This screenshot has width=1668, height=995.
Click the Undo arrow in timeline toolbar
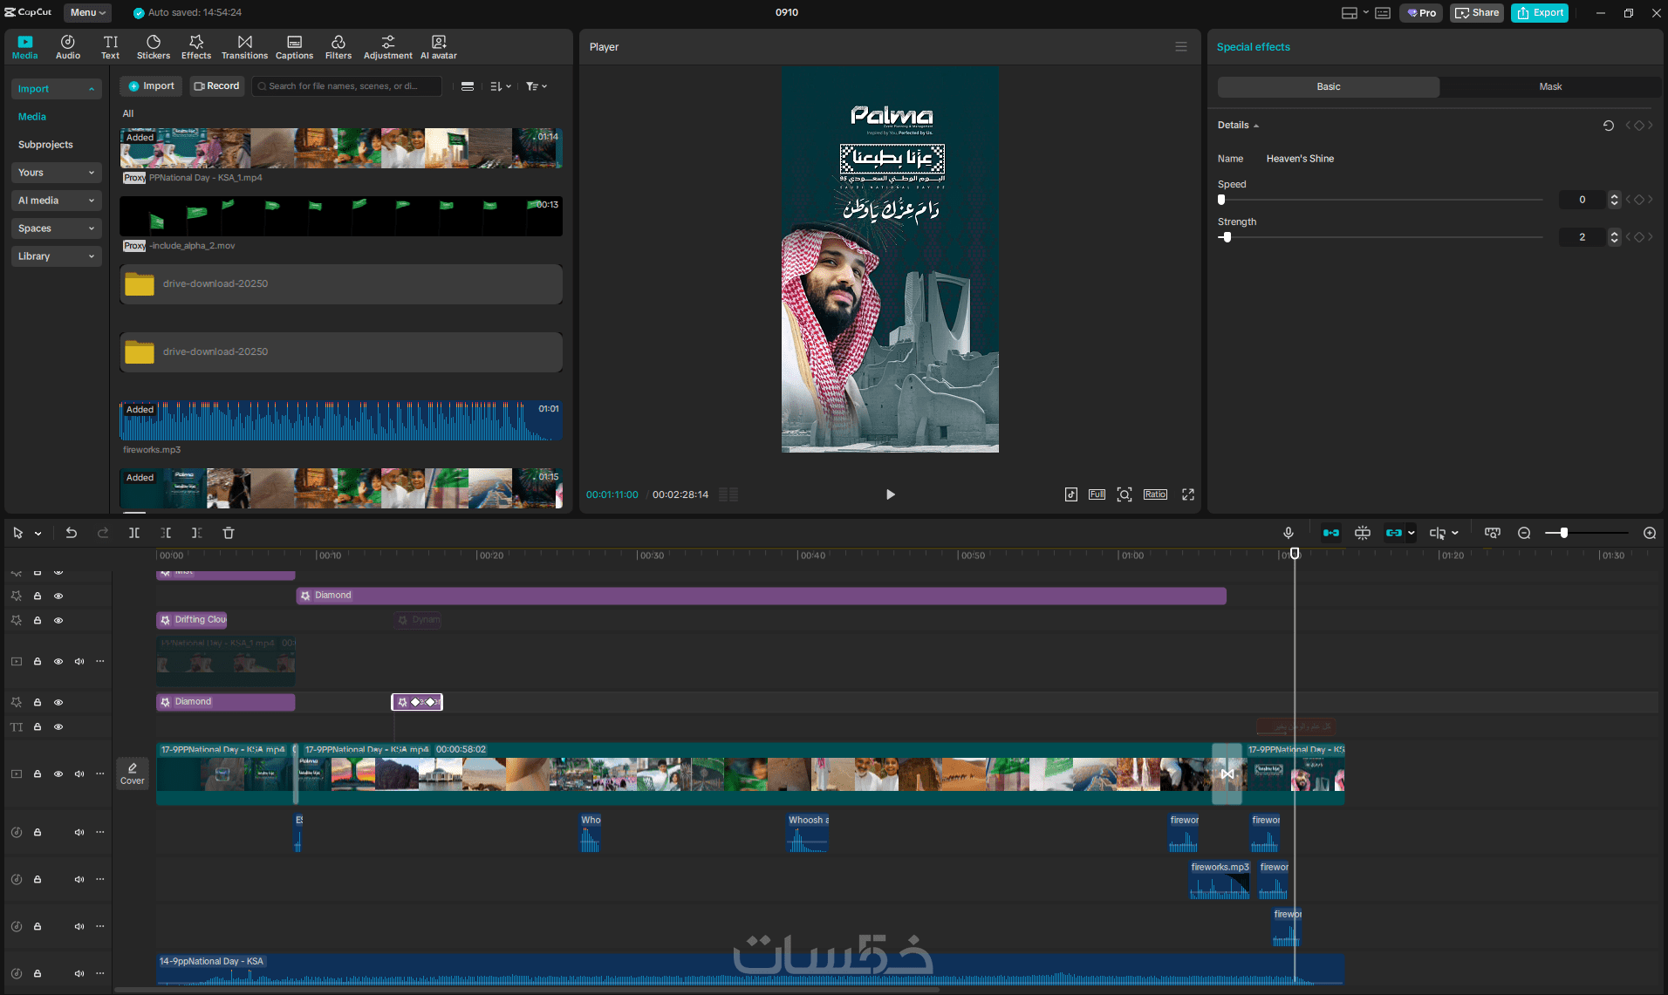pos(72,533)
